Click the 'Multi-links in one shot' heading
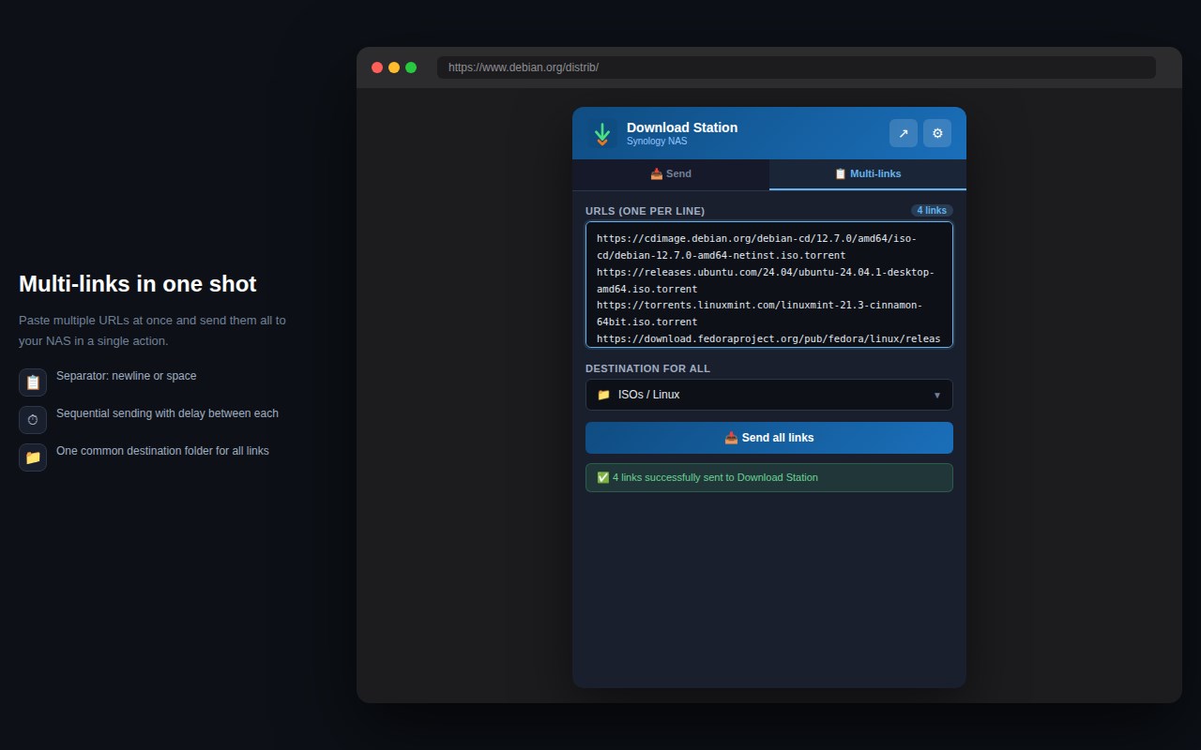This screenshot has height=750, width=1201. point(138,284)
